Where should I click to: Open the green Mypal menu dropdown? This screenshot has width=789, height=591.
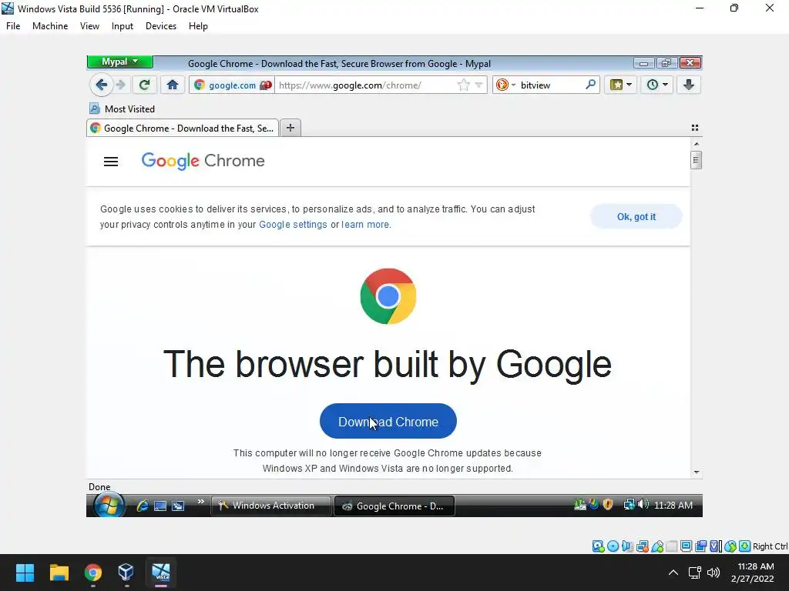(119, 62)
